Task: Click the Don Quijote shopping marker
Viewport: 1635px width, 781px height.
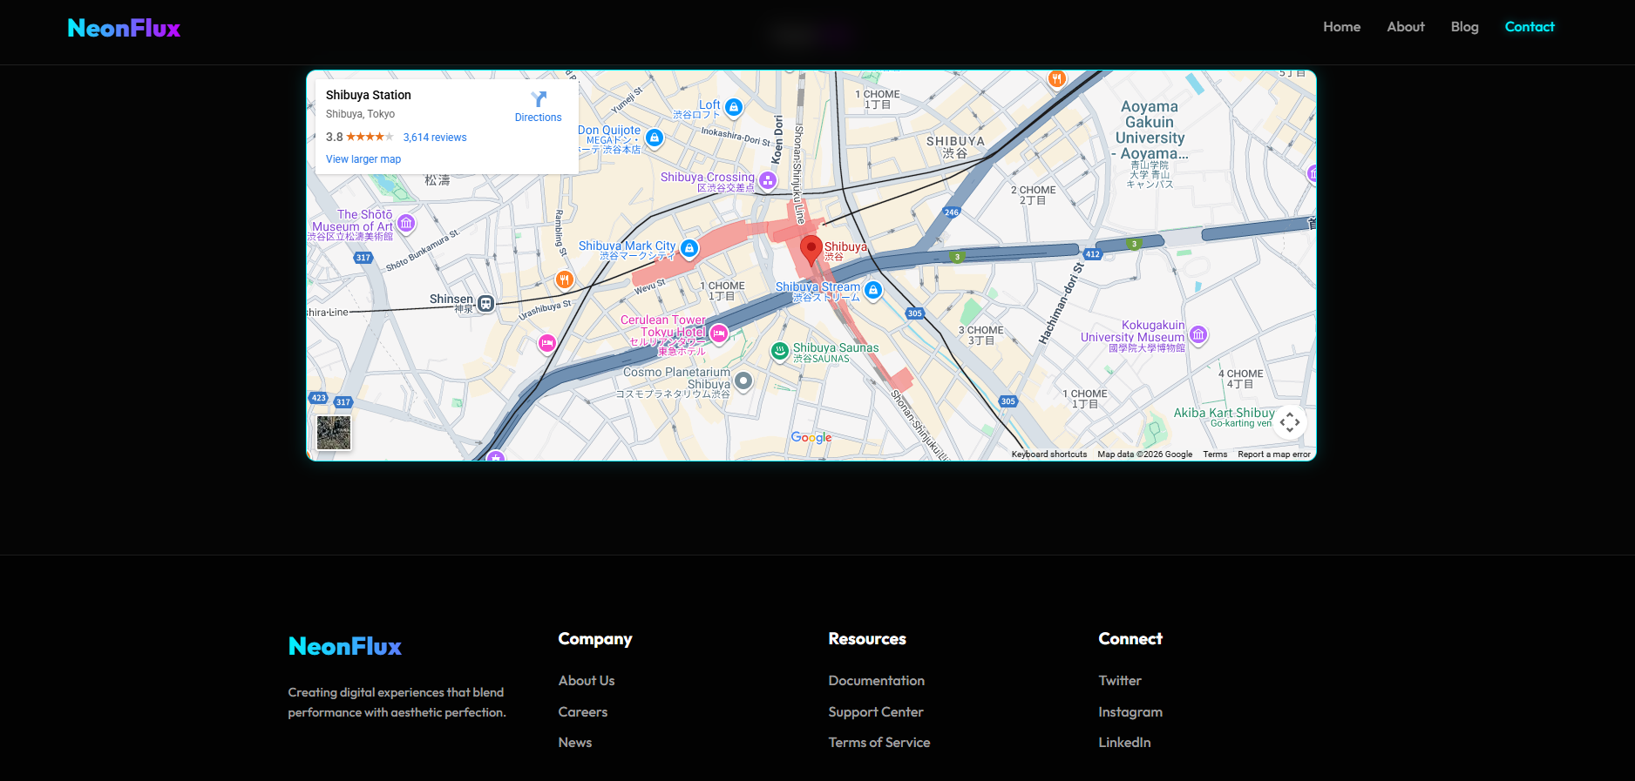Action: click(x=655, y=138)
